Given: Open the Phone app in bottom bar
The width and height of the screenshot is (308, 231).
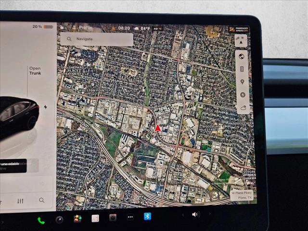Looking at the screenshot, I should (x=41, y=220).
